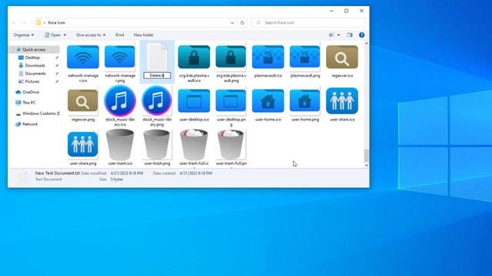492x276 pixels.
Task: Select the plasmavault.png file icon
Action: [305, 57]
